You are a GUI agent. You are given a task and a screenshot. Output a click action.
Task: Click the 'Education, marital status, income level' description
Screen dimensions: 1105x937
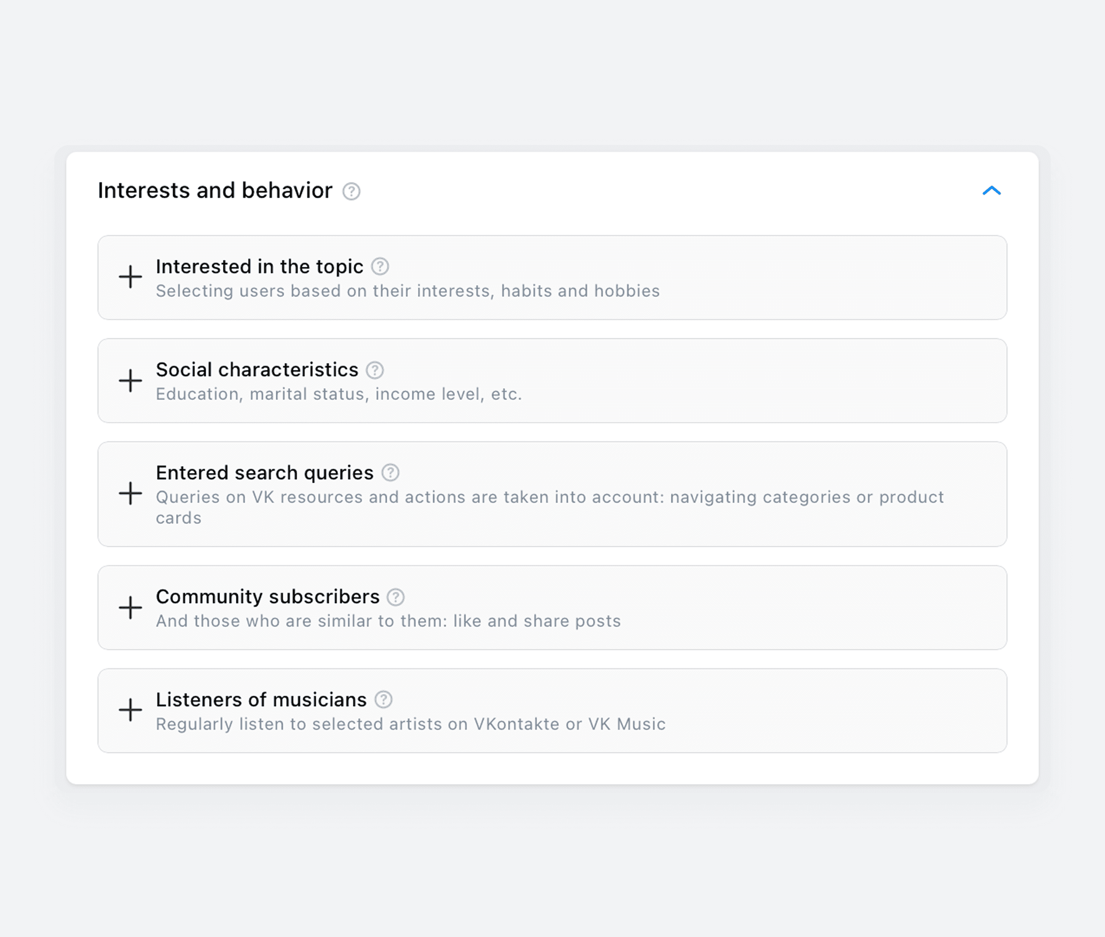[x=339, y=394]
